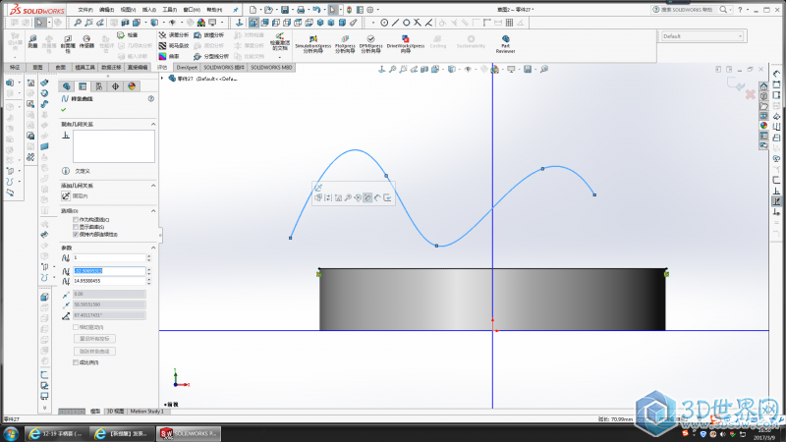Image resolution: width=786 pixels, height=442 pixels.
Task: Open the ConfigurationManager tab icon
Action: pos(99,86)
